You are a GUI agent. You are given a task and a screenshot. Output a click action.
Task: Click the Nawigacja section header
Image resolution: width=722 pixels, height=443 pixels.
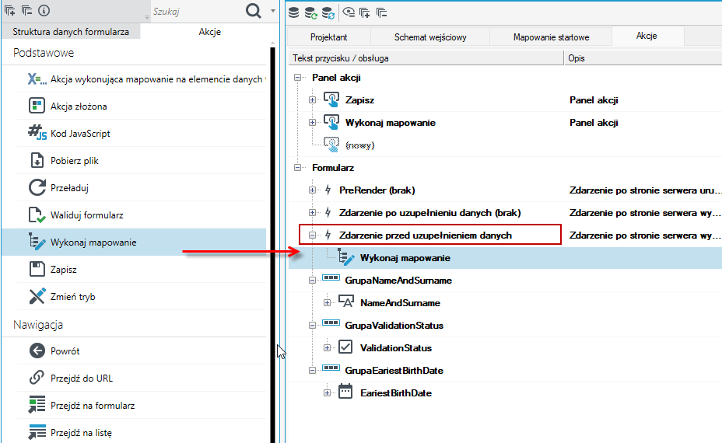click(x=38, y=325)
